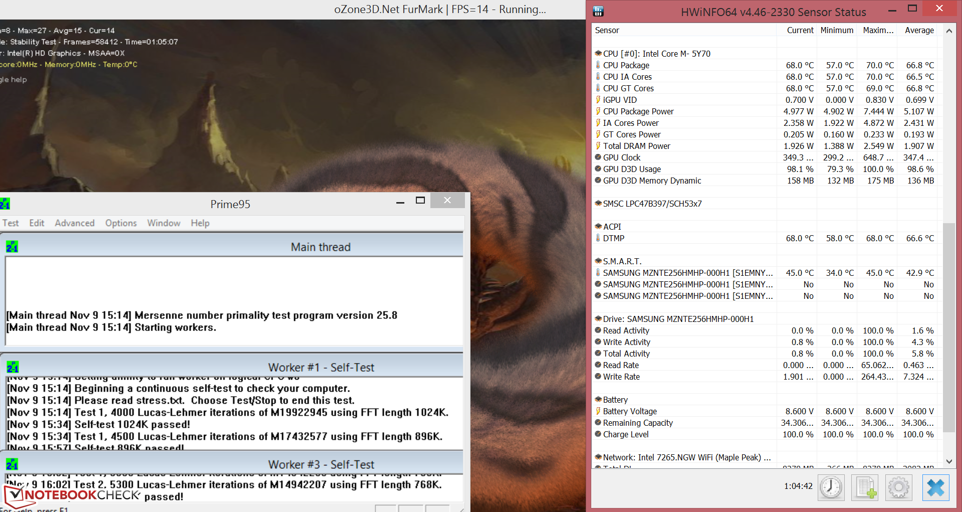962x512 pixels.
Task: Click the HWiNFO64 title bar app icon
Action: coord(598,11)
